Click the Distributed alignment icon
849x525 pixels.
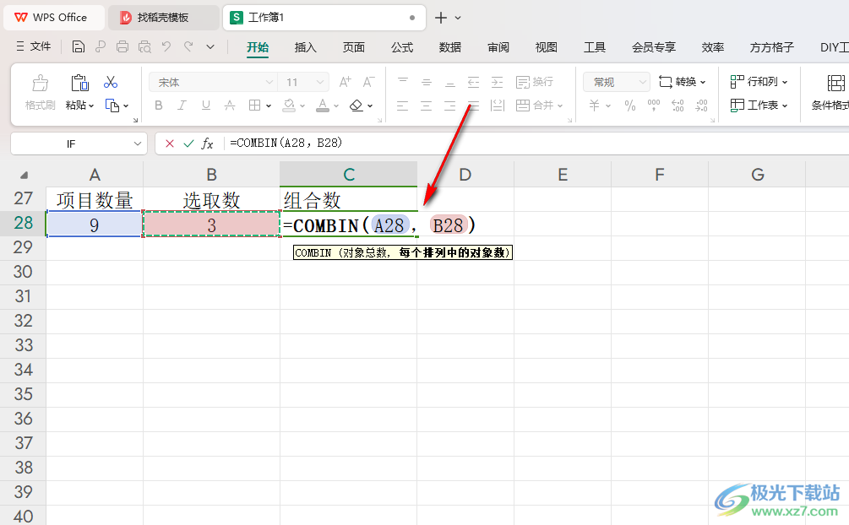pyautogui.click(x=497, y=106)
